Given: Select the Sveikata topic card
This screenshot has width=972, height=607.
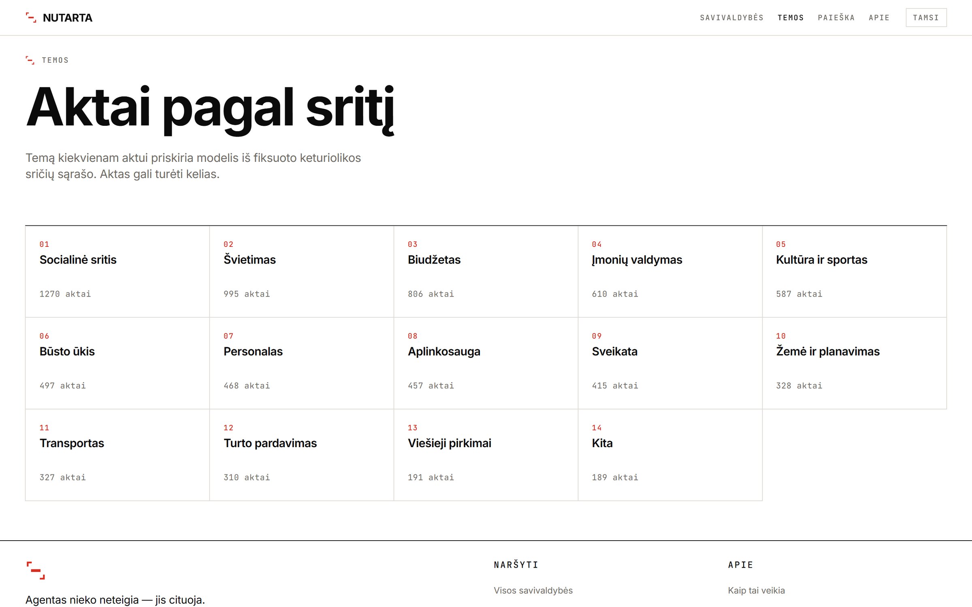Looking at the screenshot, I should [670, 363].
